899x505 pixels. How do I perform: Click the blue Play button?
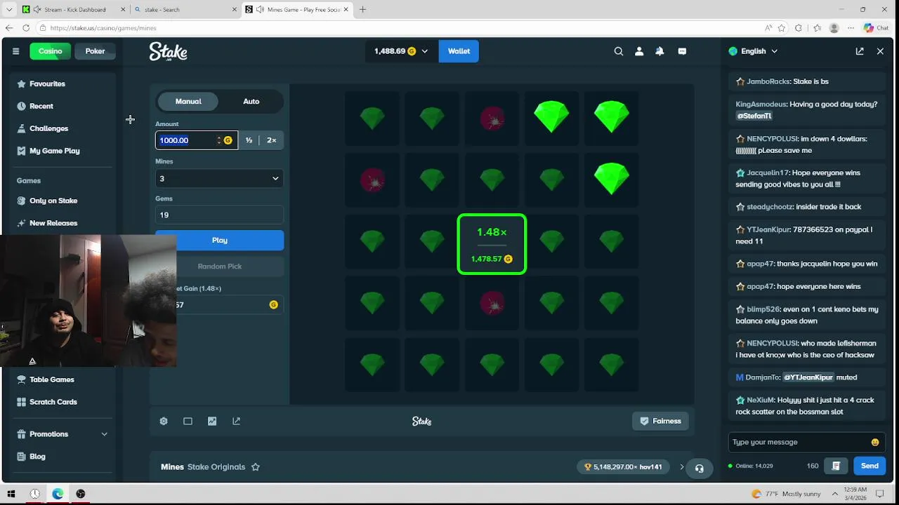(219, 240)
